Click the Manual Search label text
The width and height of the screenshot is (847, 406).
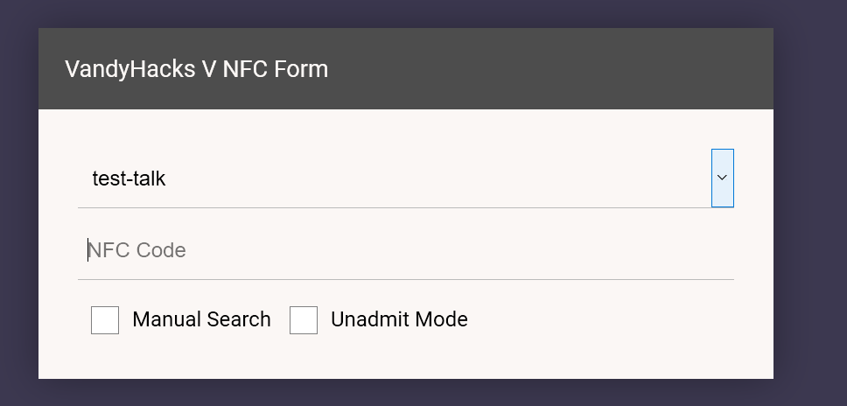pyautogui.click(x=201, y=320)
